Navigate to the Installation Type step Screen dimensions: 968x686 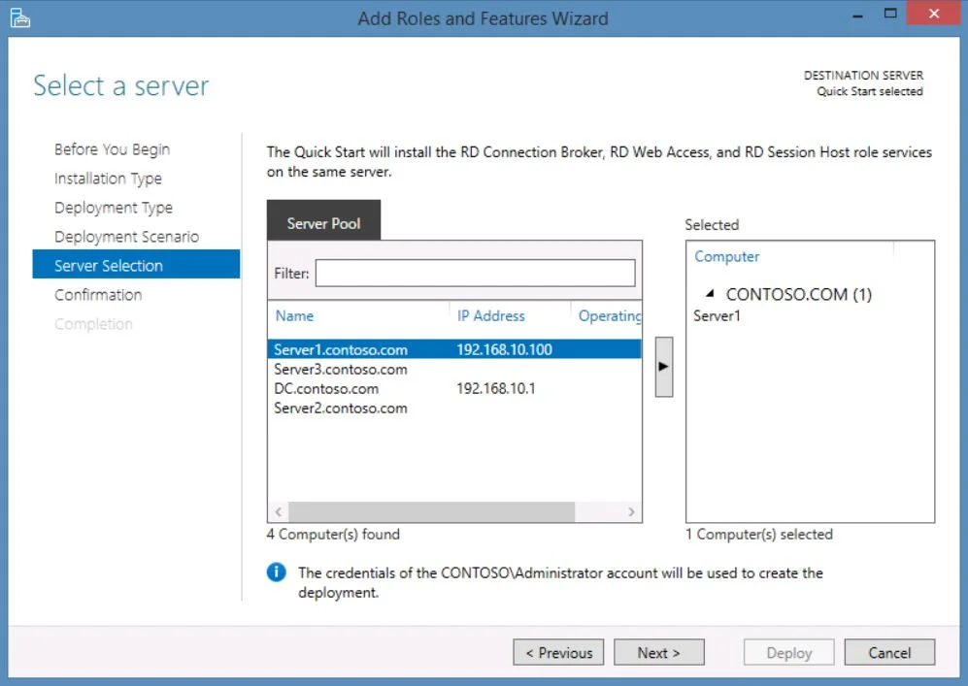(x=108, y=178)
